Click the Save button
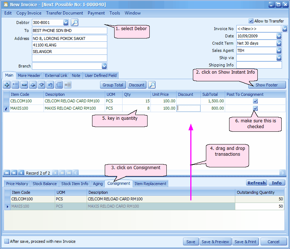290x249 pixels. click(191, 242)
